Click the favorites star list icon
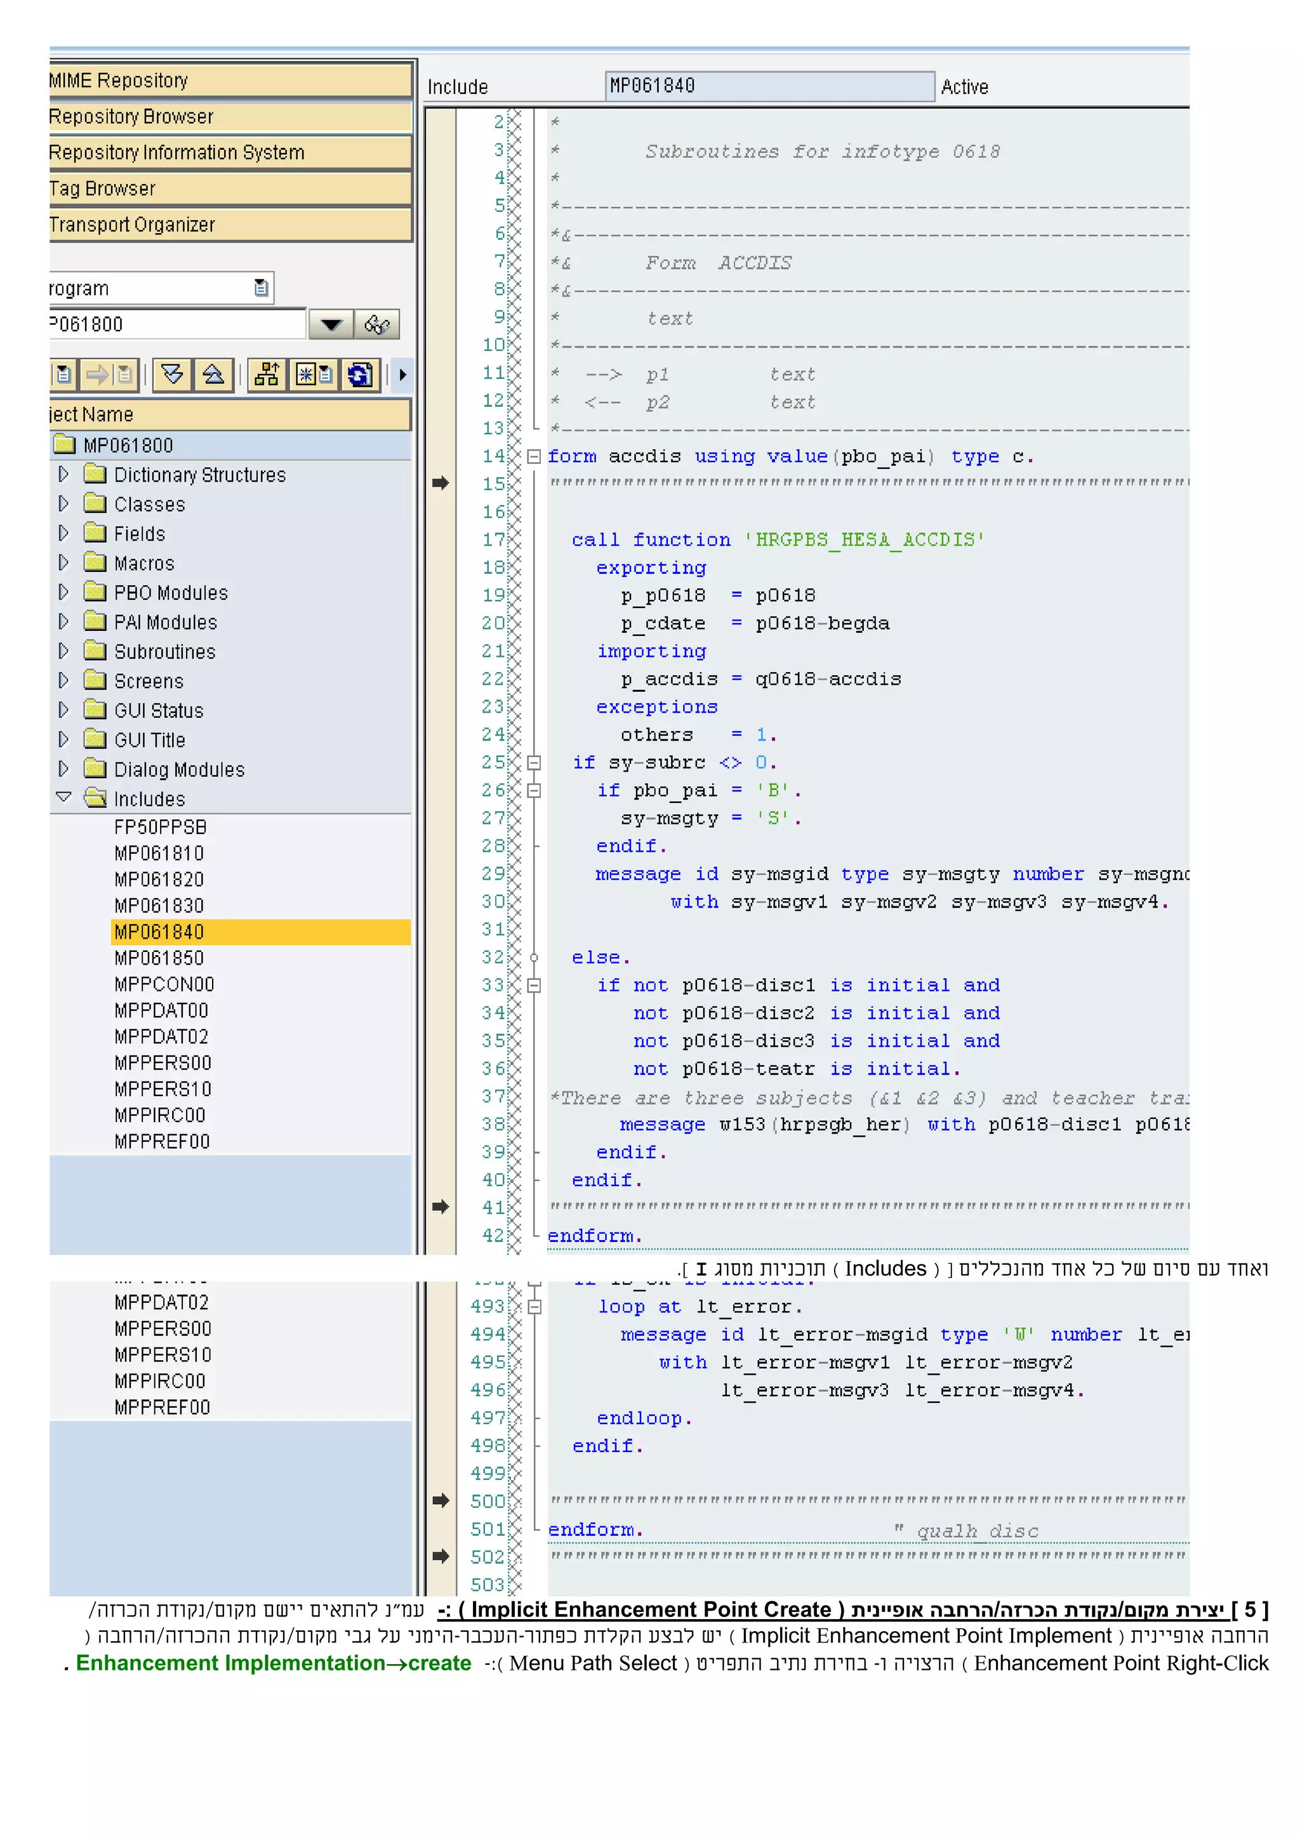Screen dimensions: 1300x1838 [x=314, y=374]
